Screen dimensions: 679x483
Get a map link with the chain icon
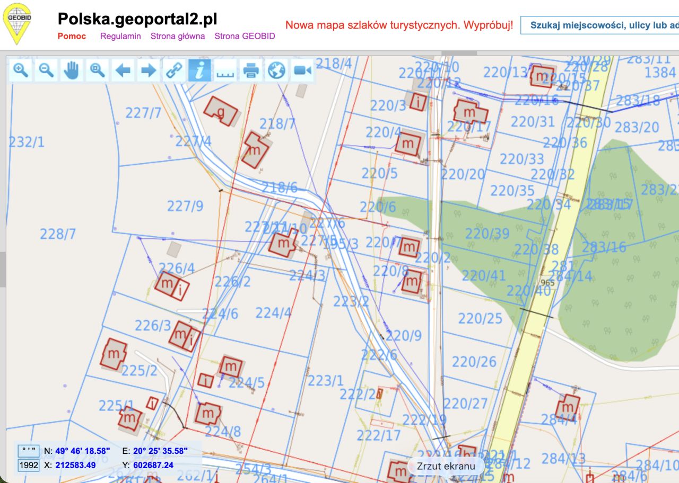point(173,70)
